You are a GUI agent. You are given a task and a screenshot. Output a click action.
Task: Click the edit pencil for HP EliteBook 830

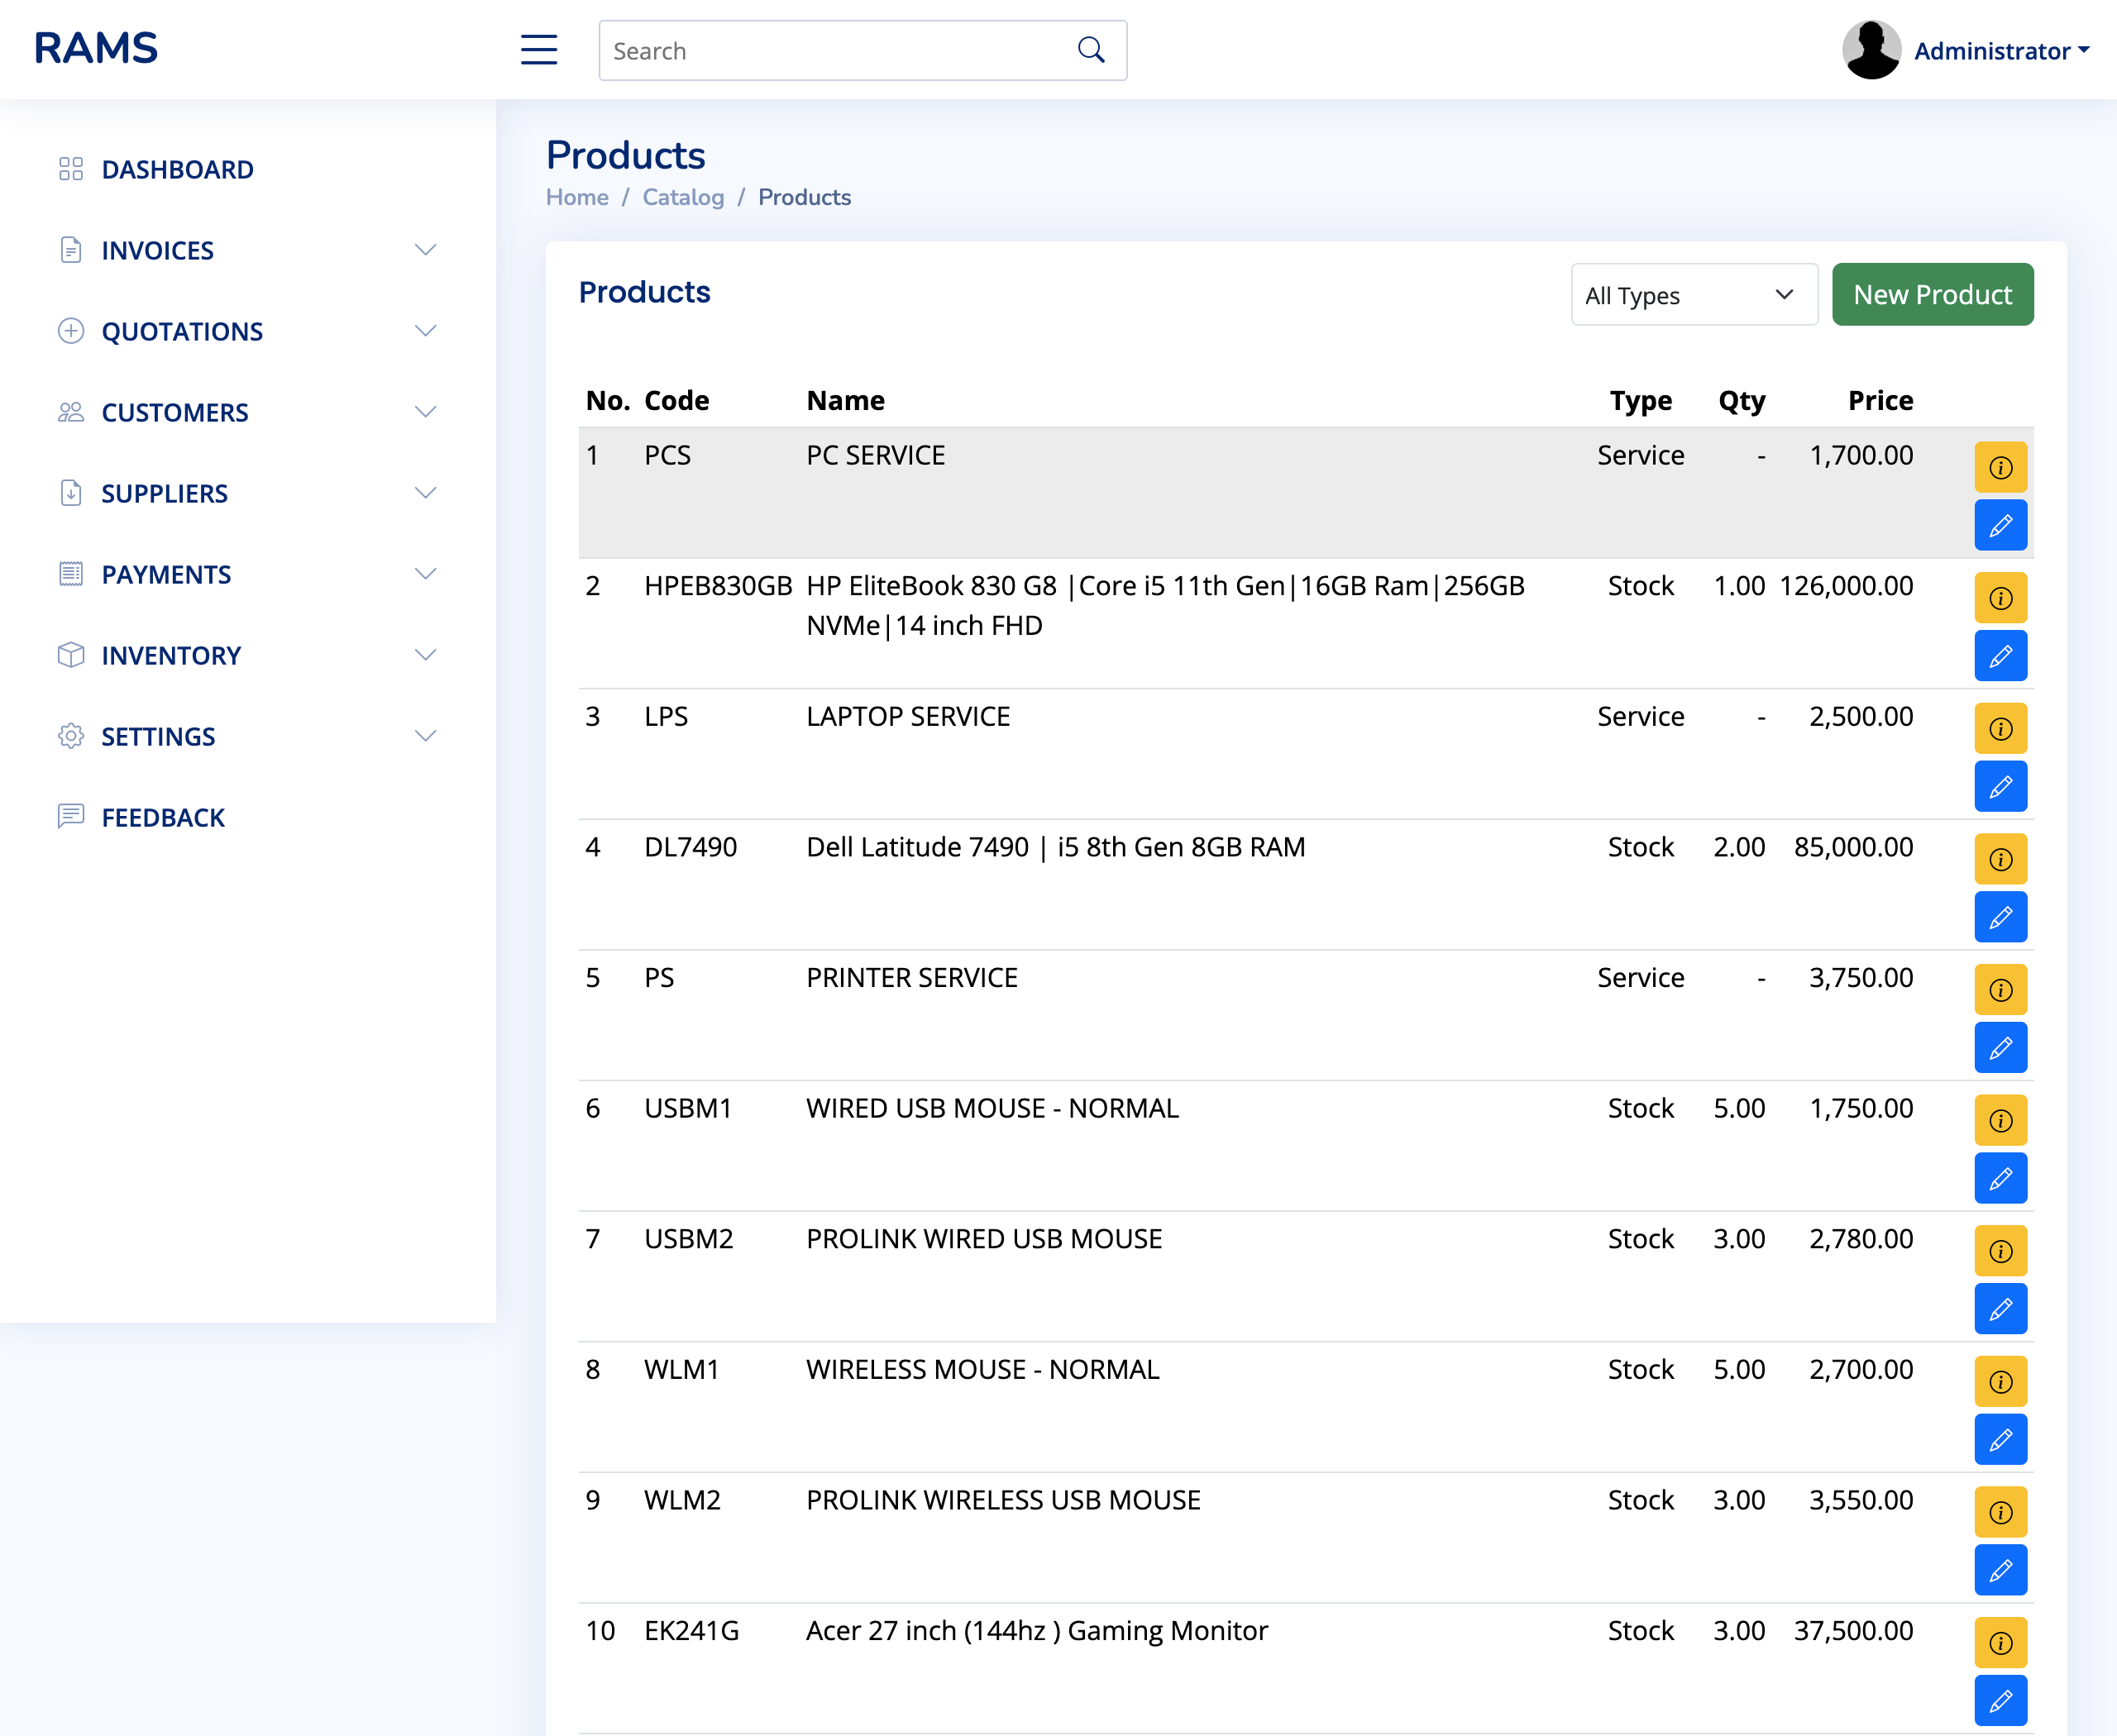point(2000,656)
